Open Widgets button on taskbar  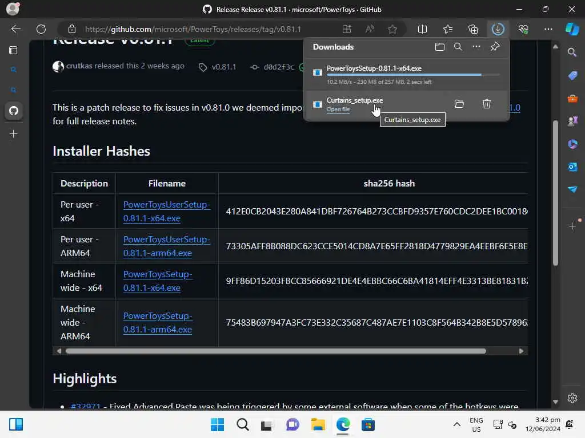(16, 424)
